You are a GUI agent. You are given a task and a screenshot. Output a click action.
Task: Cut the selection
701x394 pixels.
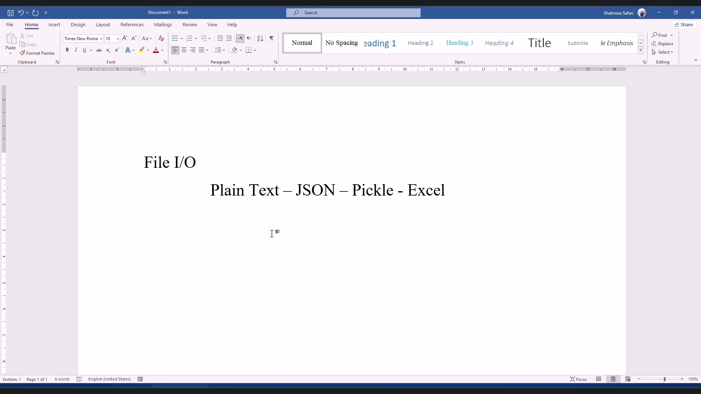27,36
